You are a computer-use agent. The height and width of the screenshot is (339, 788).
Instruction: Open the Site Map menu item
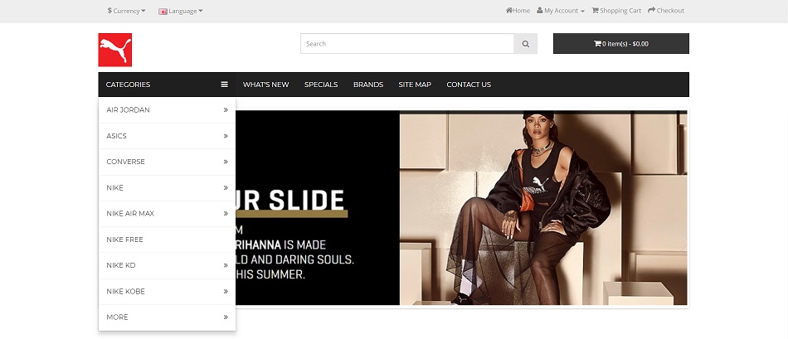click(x=415, y=85)
